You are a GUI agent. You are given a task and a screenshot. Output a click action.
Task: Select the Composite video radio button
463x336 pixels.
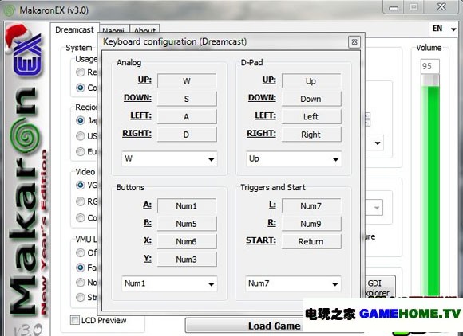coord(81,217)
